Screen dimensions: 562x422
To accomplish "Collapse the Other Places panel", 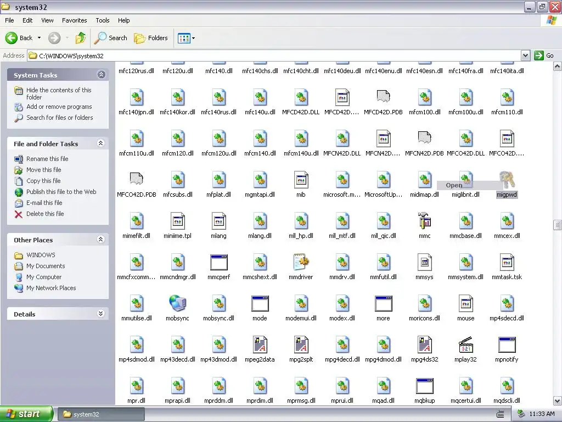I will (x=101, y=240).
